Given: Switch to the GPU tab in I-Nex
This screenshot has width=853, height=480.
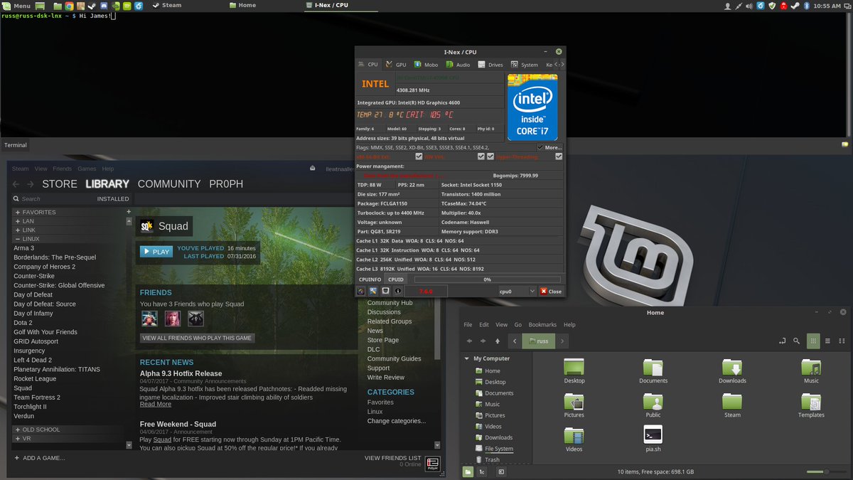Looking at the screenshot, I should coord(397,64).
